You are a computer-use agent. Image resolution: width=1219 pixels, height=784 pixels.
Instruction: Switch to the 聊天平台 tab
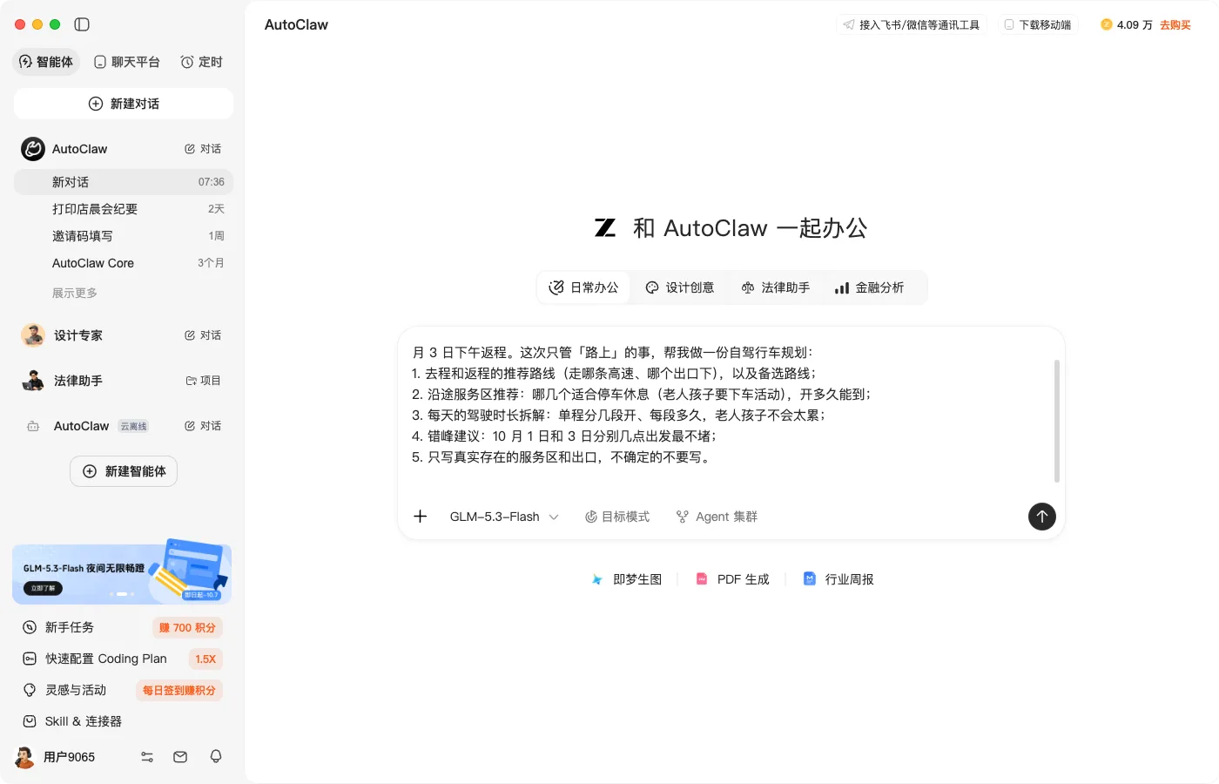pyautogui.click(x=127, y=62)
